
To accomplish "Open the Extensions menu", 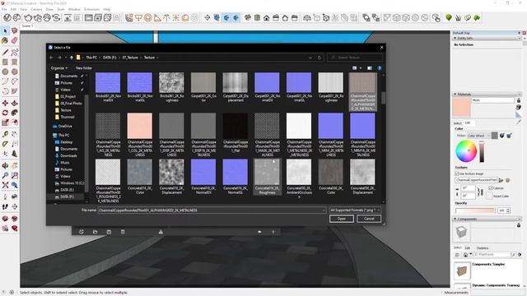I will tap(91, 9).
